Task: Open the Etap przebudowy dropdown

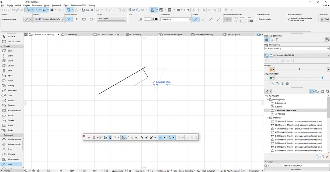Action: (297, 48)
